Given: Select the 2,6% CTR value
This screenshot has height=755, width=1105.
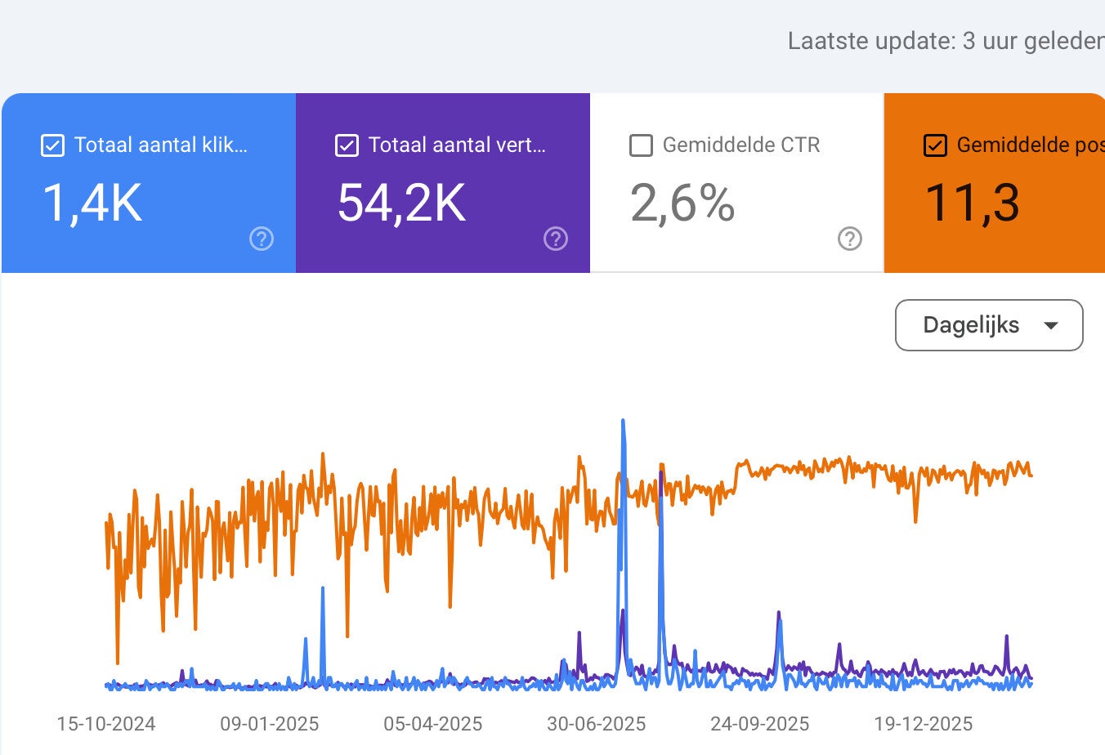Looking at the screenshot, I should 682,203.
